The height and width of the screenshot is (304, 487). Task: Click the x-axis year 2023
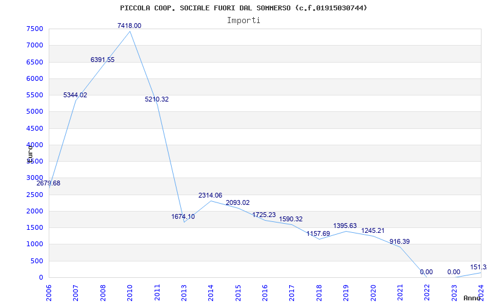point(454,292)
